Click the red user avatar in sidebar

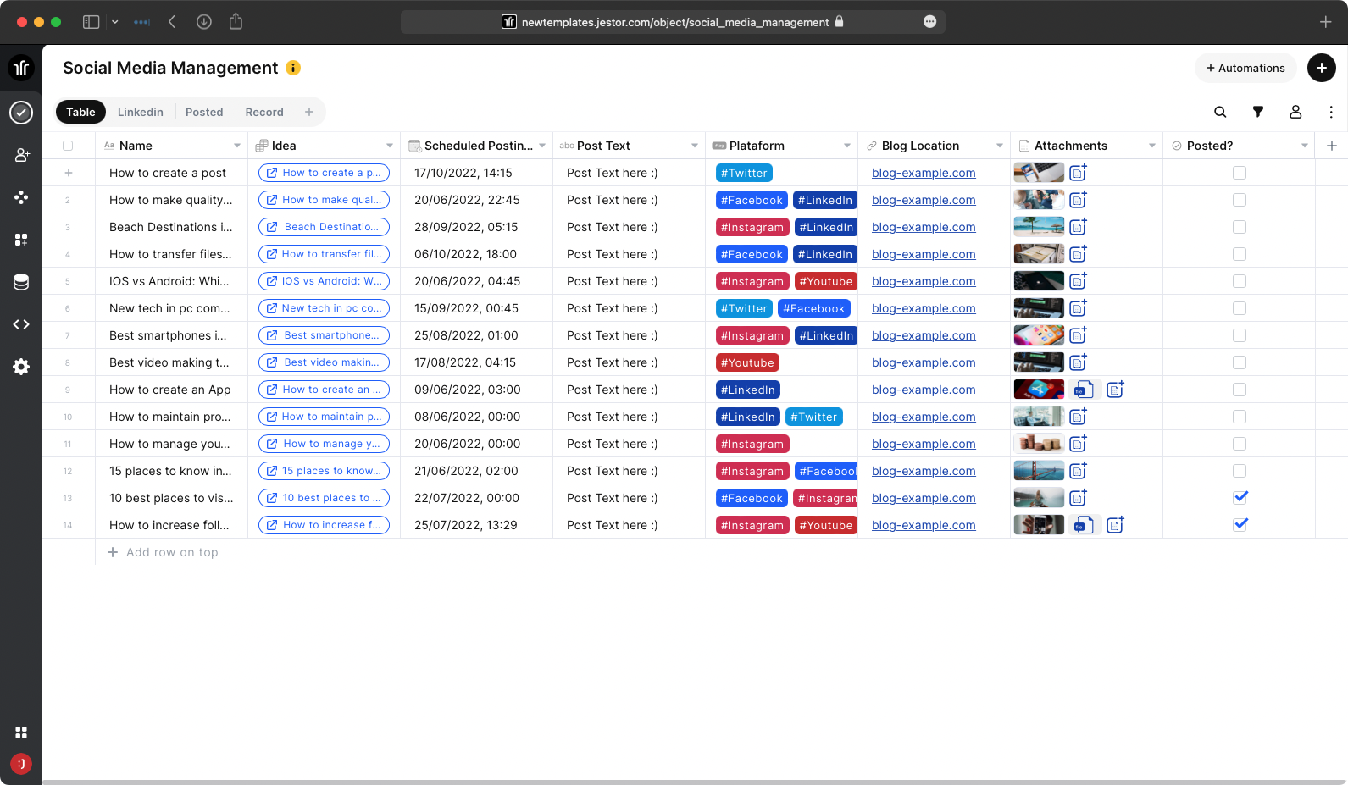point(21,764)
